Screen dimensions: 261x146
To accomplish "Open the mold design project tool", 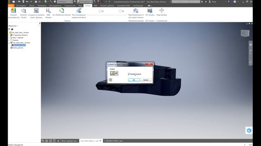I will (36, 13).
